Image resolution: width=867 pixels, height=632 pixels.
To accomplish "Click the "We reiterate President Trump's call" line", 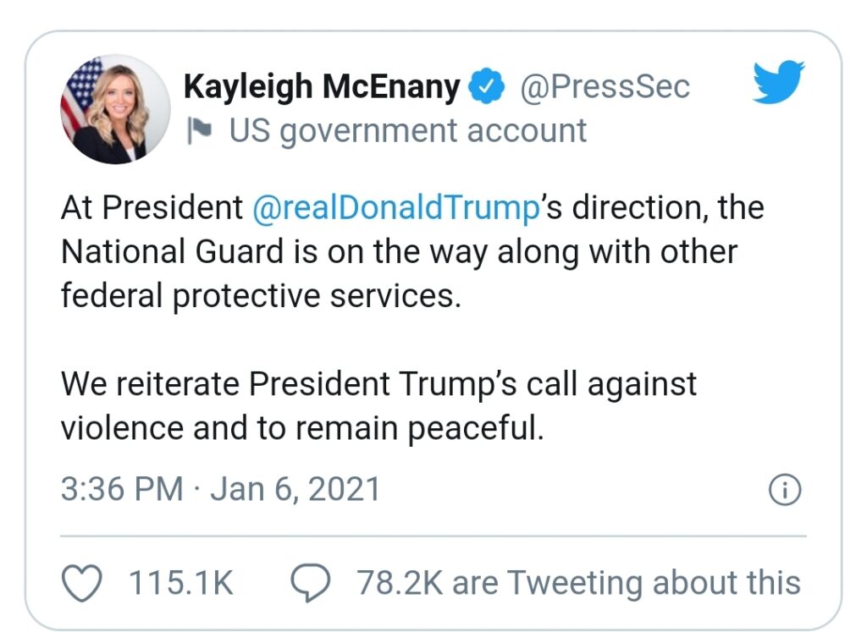I will pos(378,384).
